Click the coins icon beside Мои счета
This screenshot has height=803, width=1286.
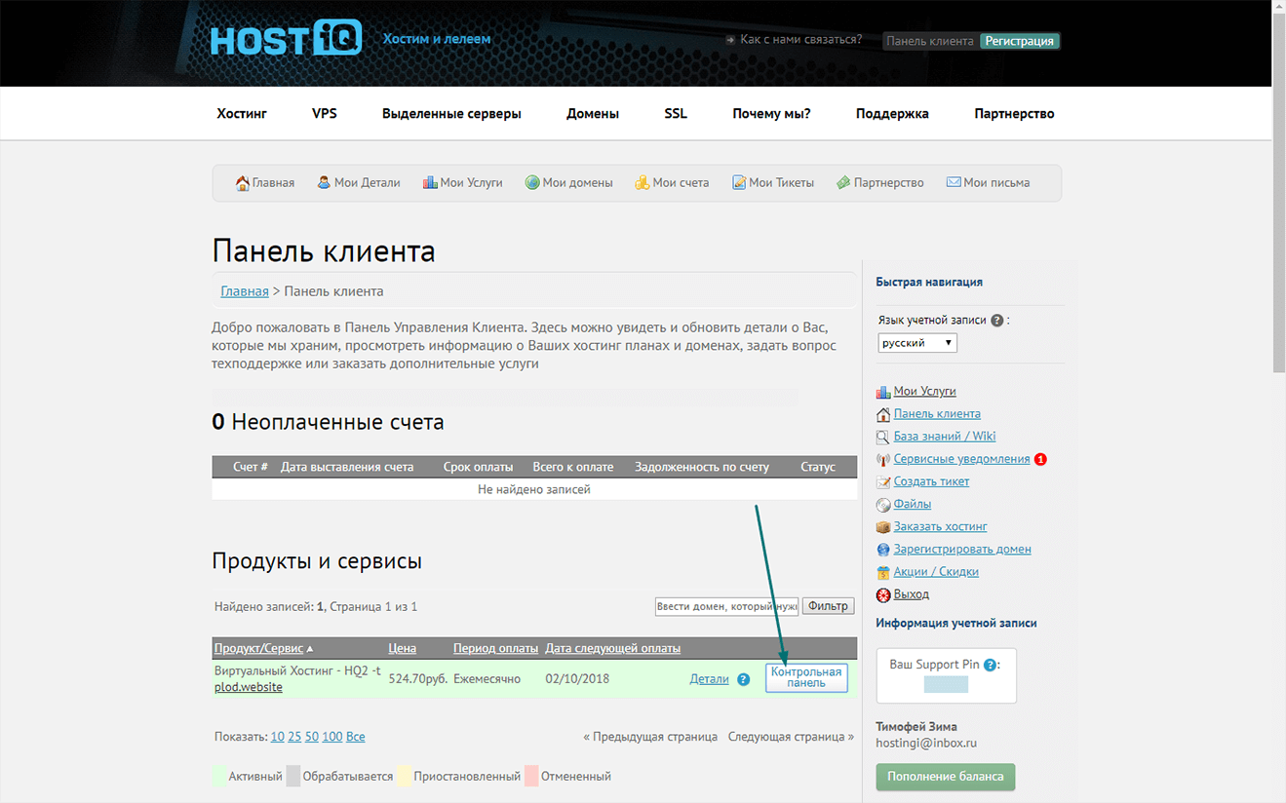[x=642, y=182]
